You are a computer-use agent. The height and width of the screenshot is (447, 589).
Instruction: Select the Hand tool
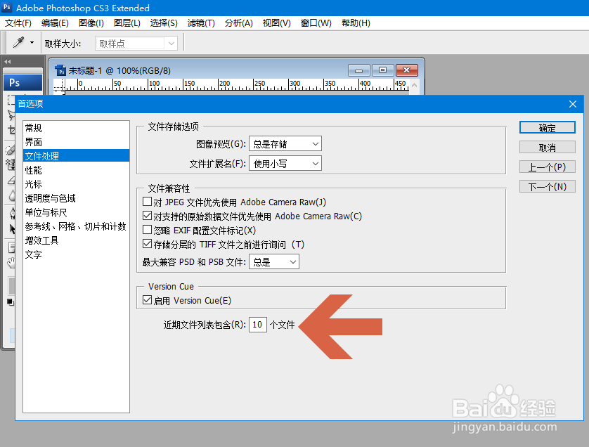click(9, 264)
